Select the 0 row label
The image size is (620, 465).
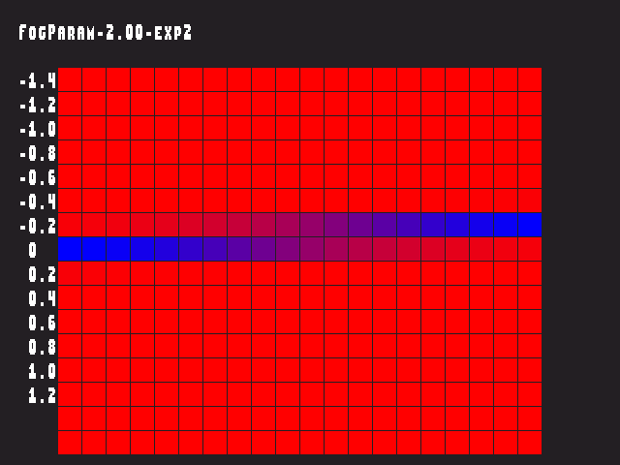click(33, 250)
